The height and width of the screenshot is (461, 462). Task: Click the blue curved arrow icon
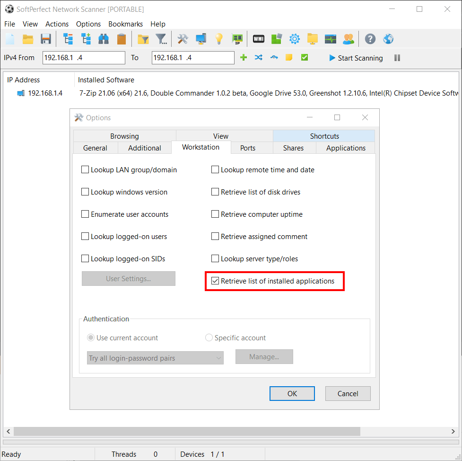point(274,58)
